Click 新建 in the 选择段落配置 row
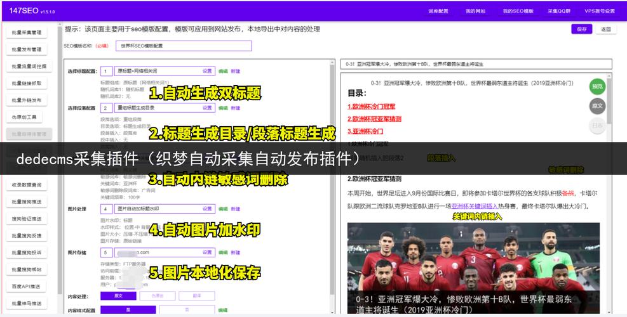The image size is (627, 317). (236, 108)
